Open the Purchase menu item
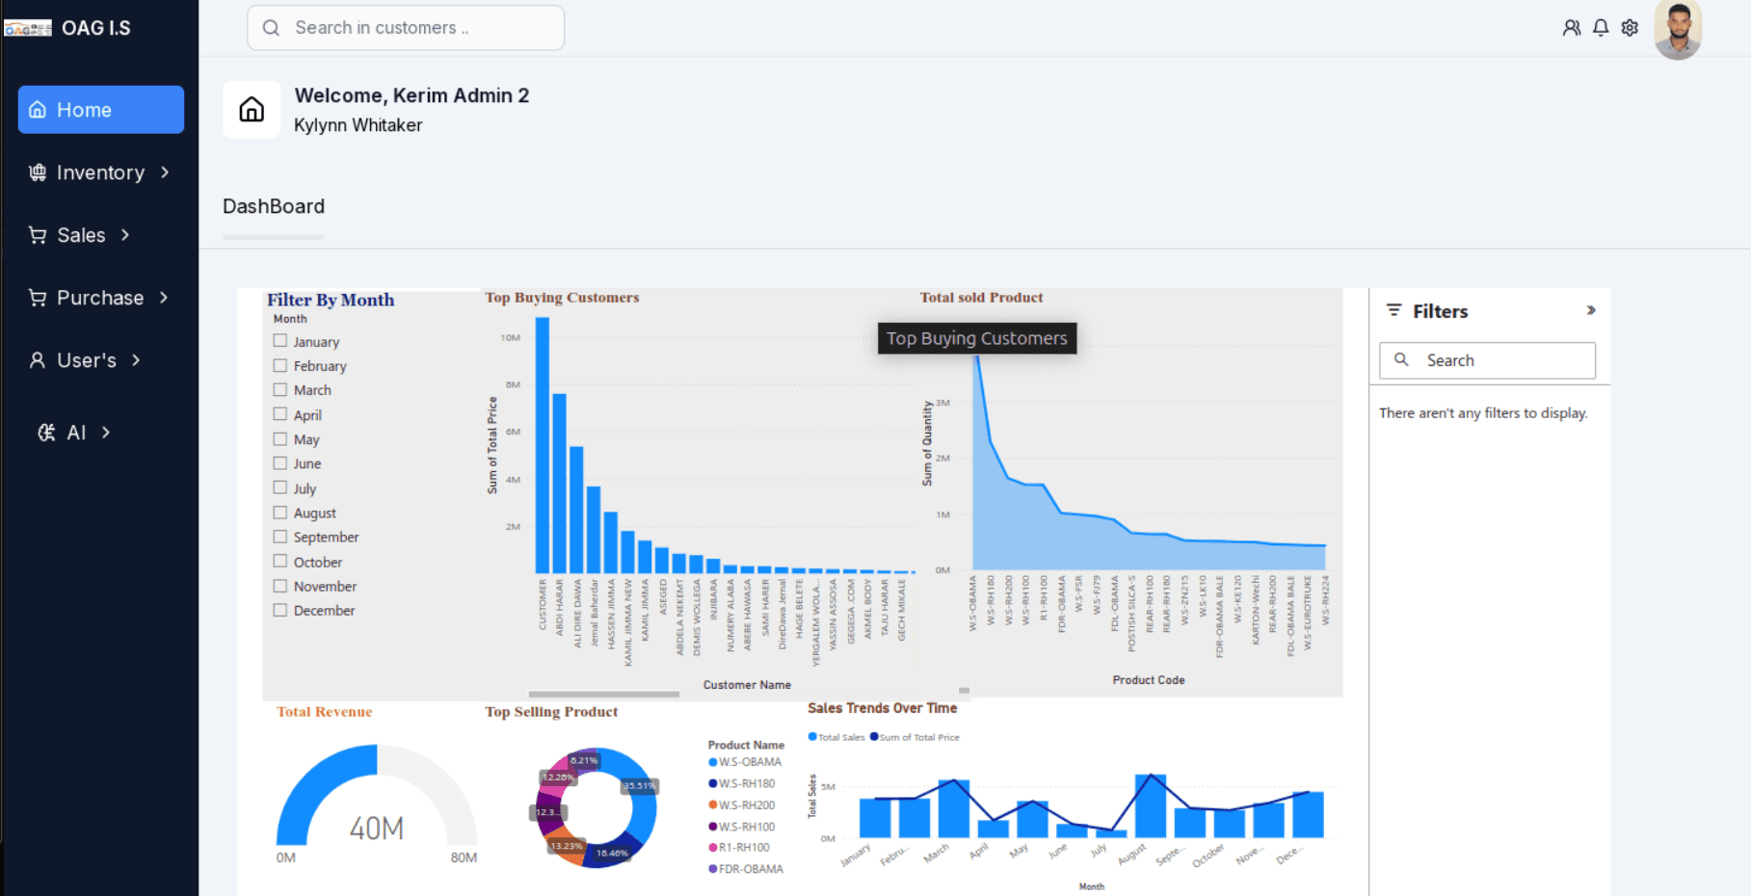 tap(101, 298)
